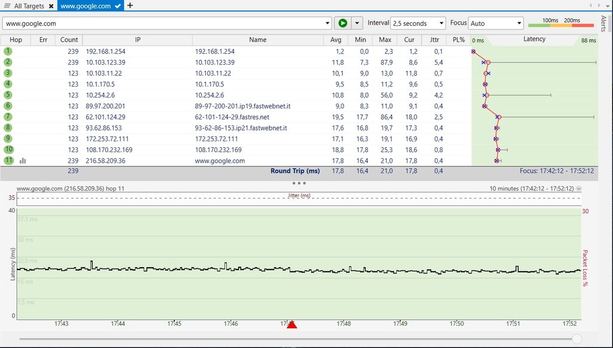Click the checkmark icon on www.google.com tab
This screenshot has width=613, height=348.
tap(118, 6)
